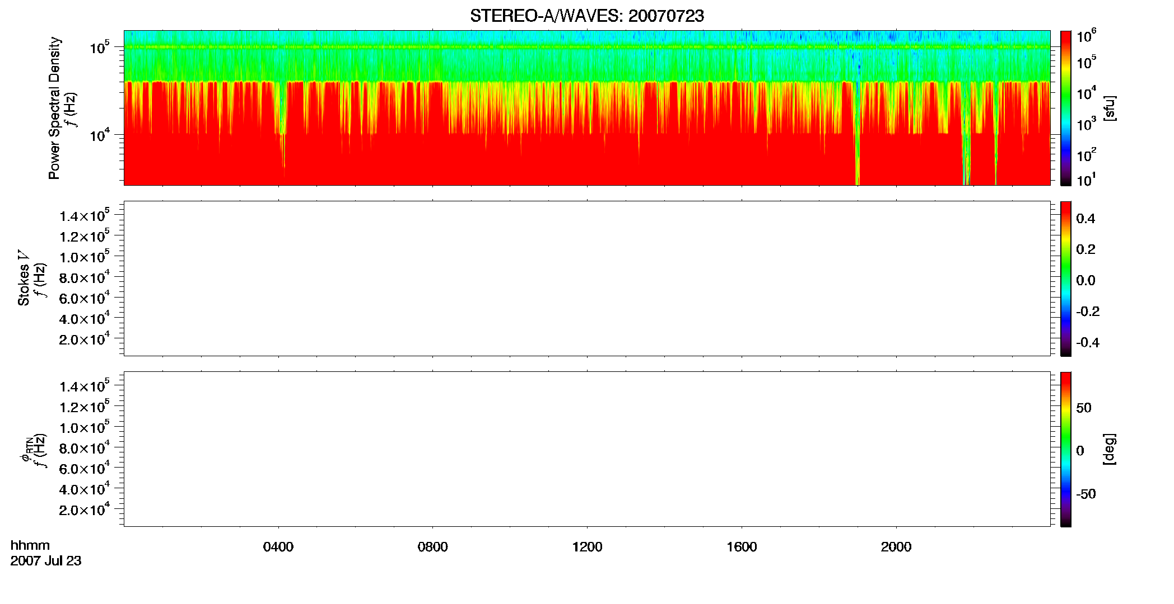1174x604 pixels.
Task: Click the 1200 time axis label
Action: [587, 547]
